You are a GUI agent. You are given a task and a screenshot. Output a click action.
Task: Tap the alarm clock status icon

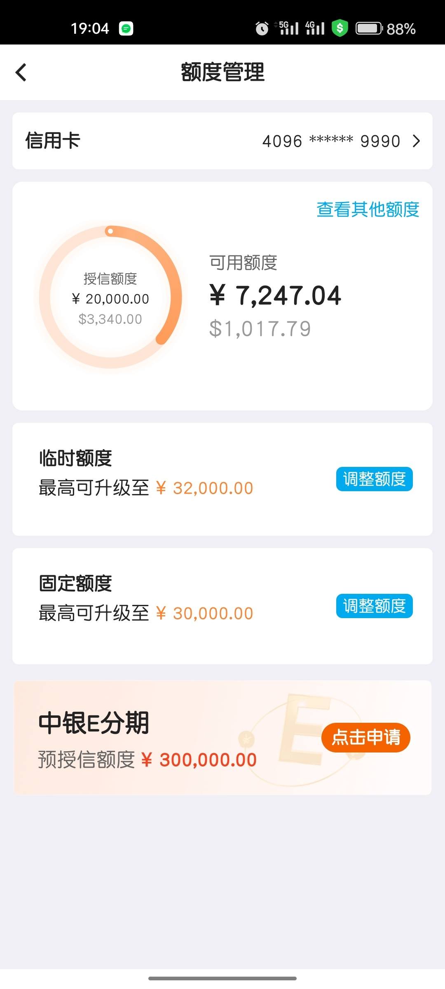point(262,28)
